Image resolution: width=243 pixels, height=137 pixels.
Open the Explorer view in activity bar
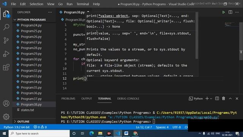pos(6,14)
